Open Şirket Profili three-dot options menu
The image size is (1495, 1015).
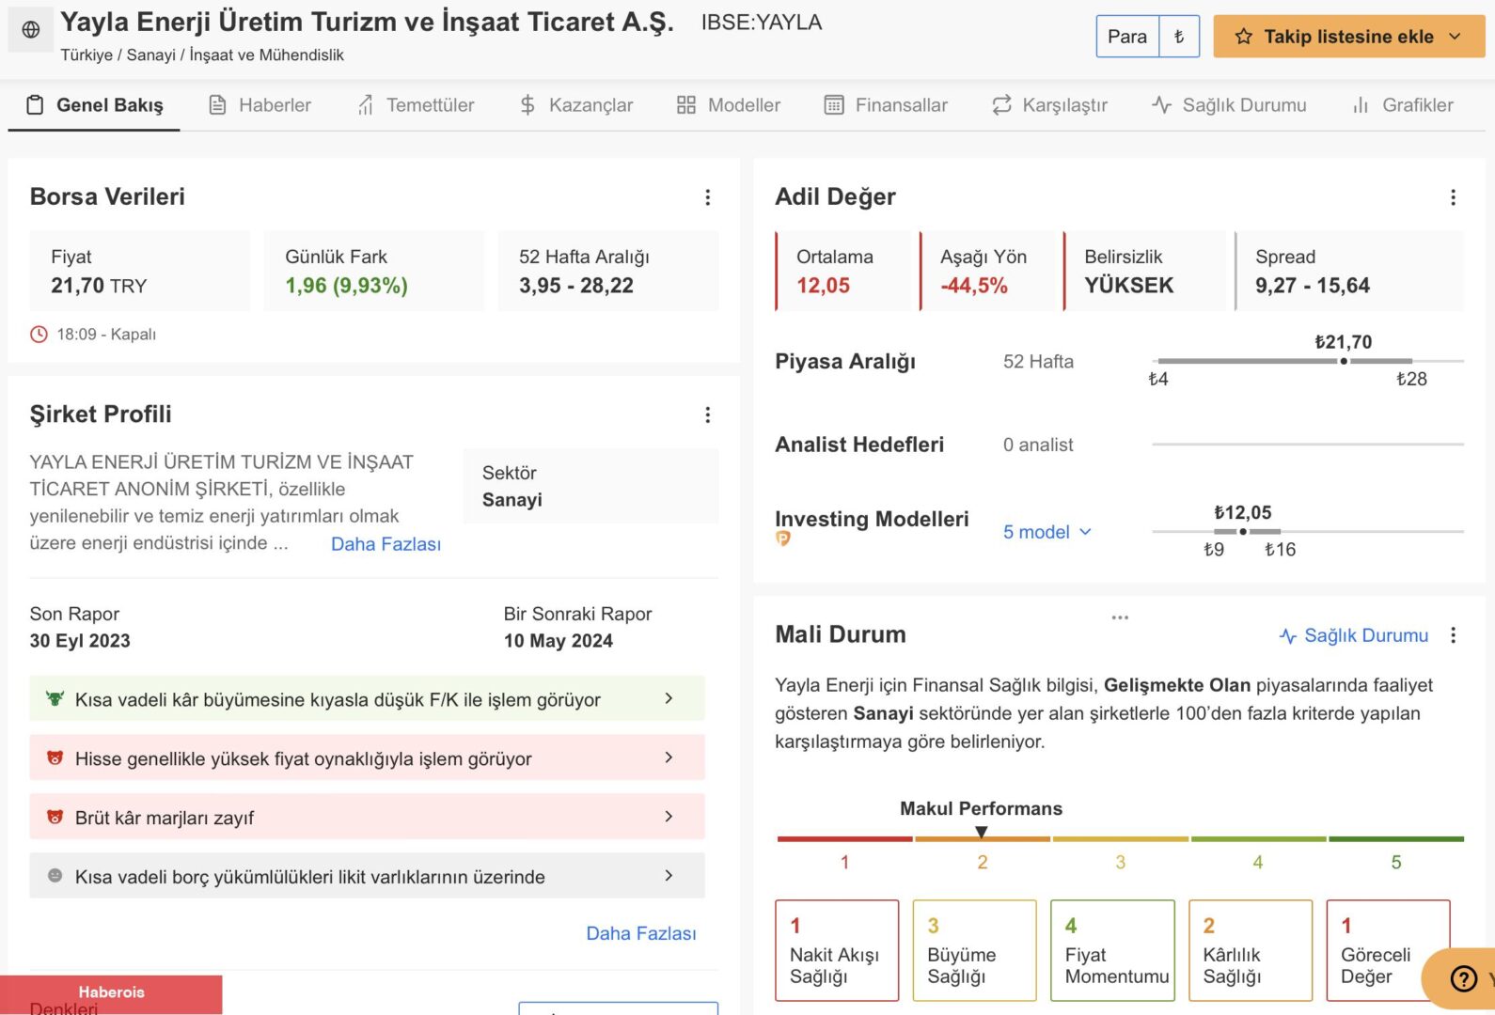pos(708,414)
